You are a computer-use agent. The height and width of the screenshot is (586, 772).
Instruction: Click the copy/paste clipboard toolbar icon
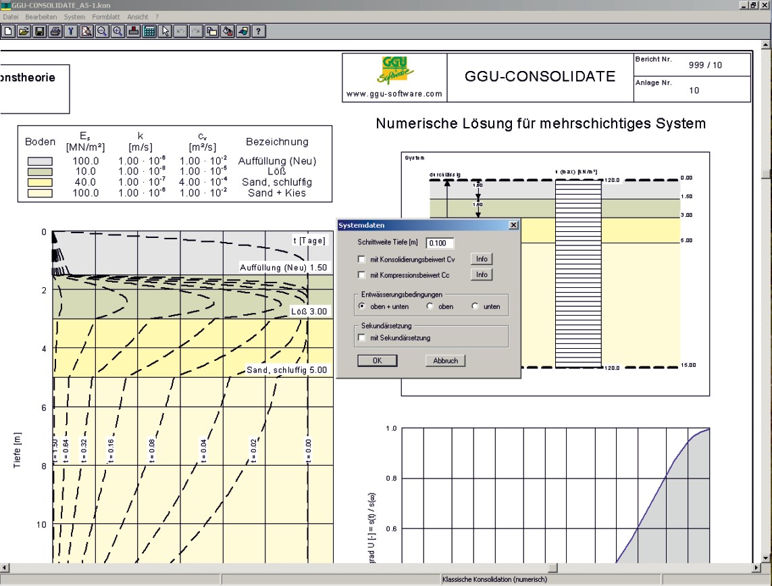point(211,32)
